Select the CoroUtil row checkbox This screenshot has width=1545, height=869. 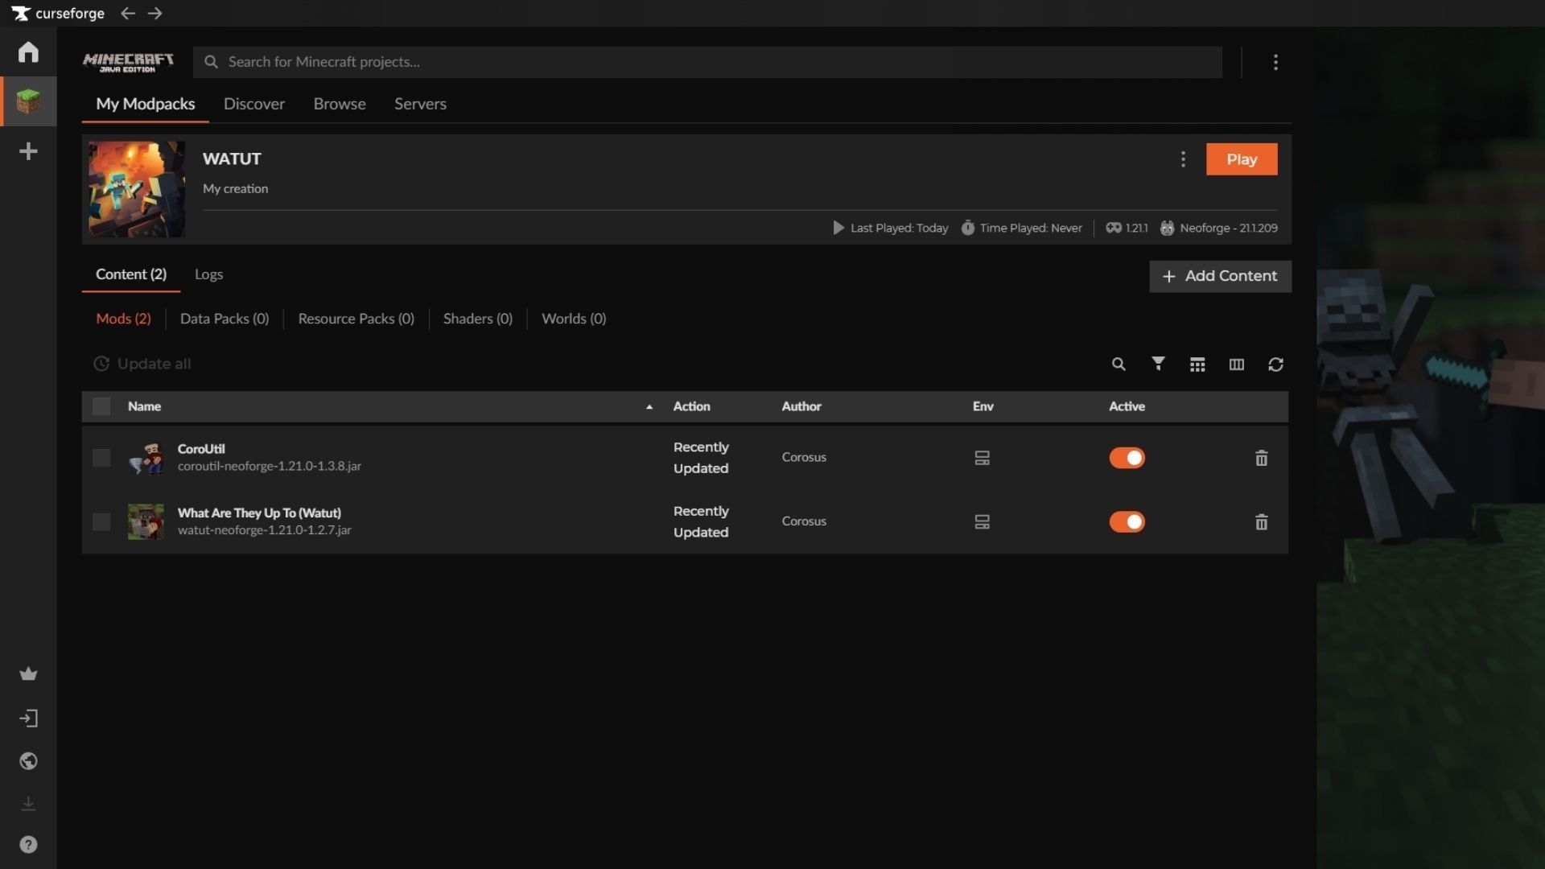[x=101, y=458]
